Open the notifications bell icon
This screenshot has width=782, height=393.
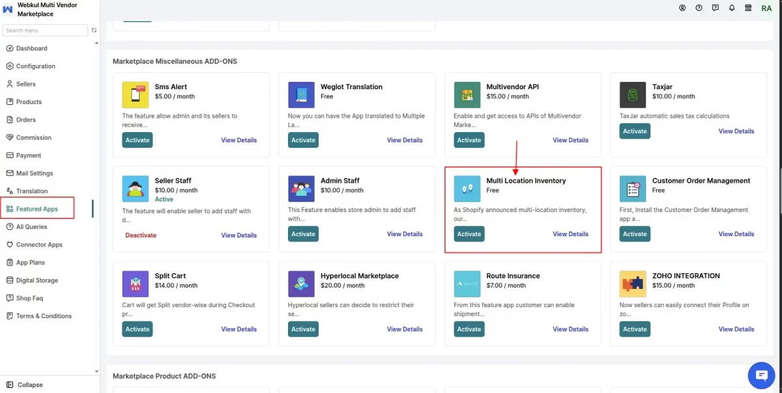click(x=732, y=8)
